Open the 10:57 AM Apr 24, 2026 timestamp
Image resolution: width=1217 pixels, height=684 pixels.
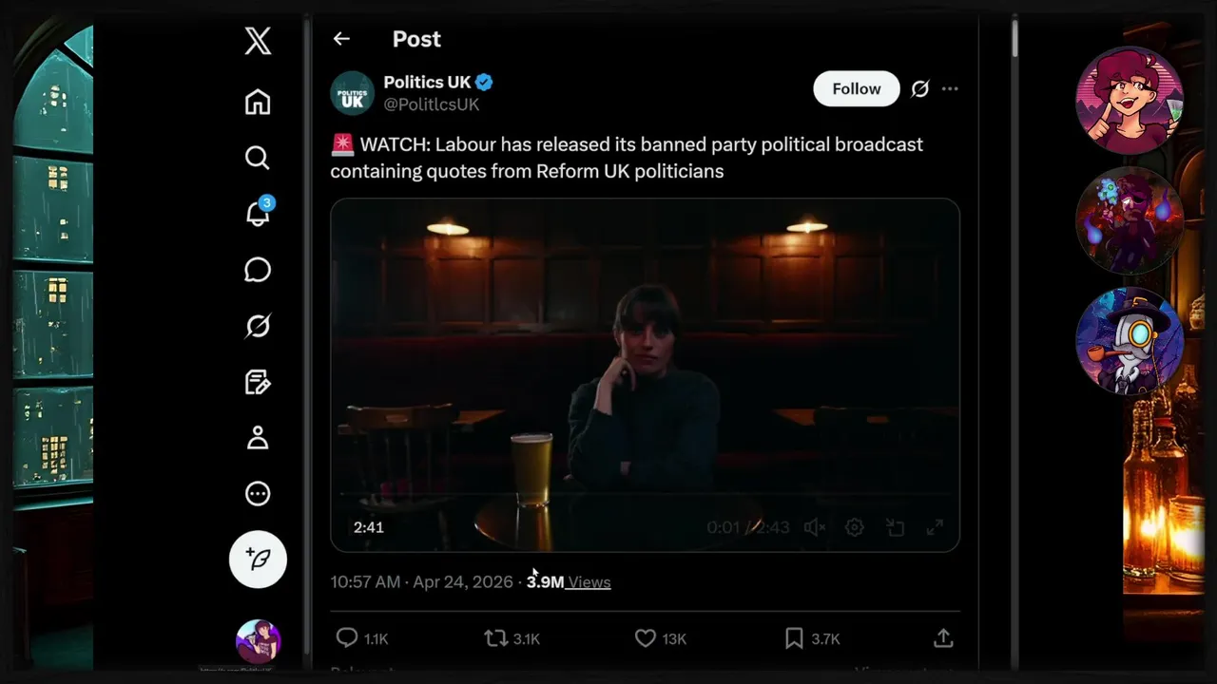point(422,582)
